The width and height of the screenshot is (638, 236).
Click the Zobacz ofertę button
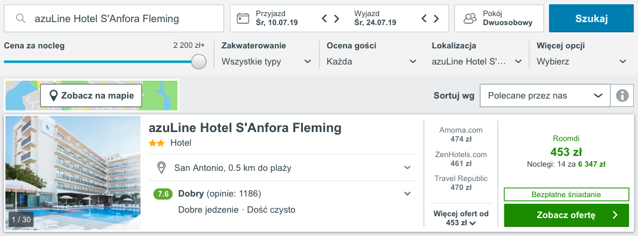click(x=566, y=215)
